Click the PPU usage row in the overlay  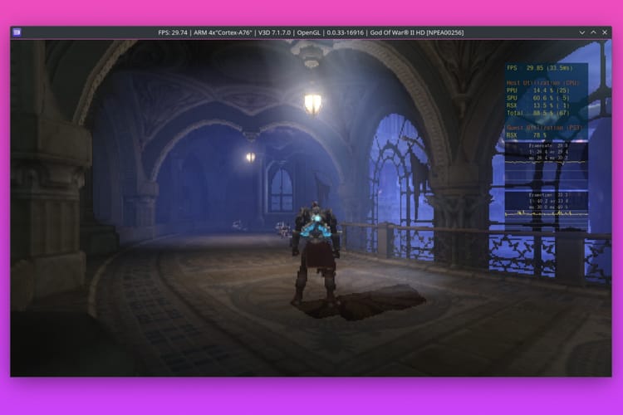point(538,90)
